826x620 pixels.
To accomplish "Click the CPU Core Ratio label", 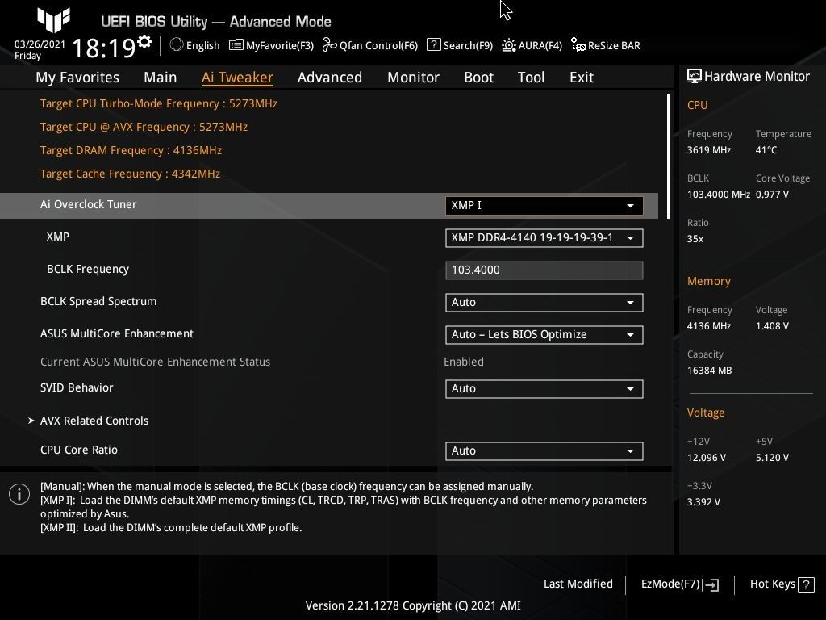I will 79,450.
